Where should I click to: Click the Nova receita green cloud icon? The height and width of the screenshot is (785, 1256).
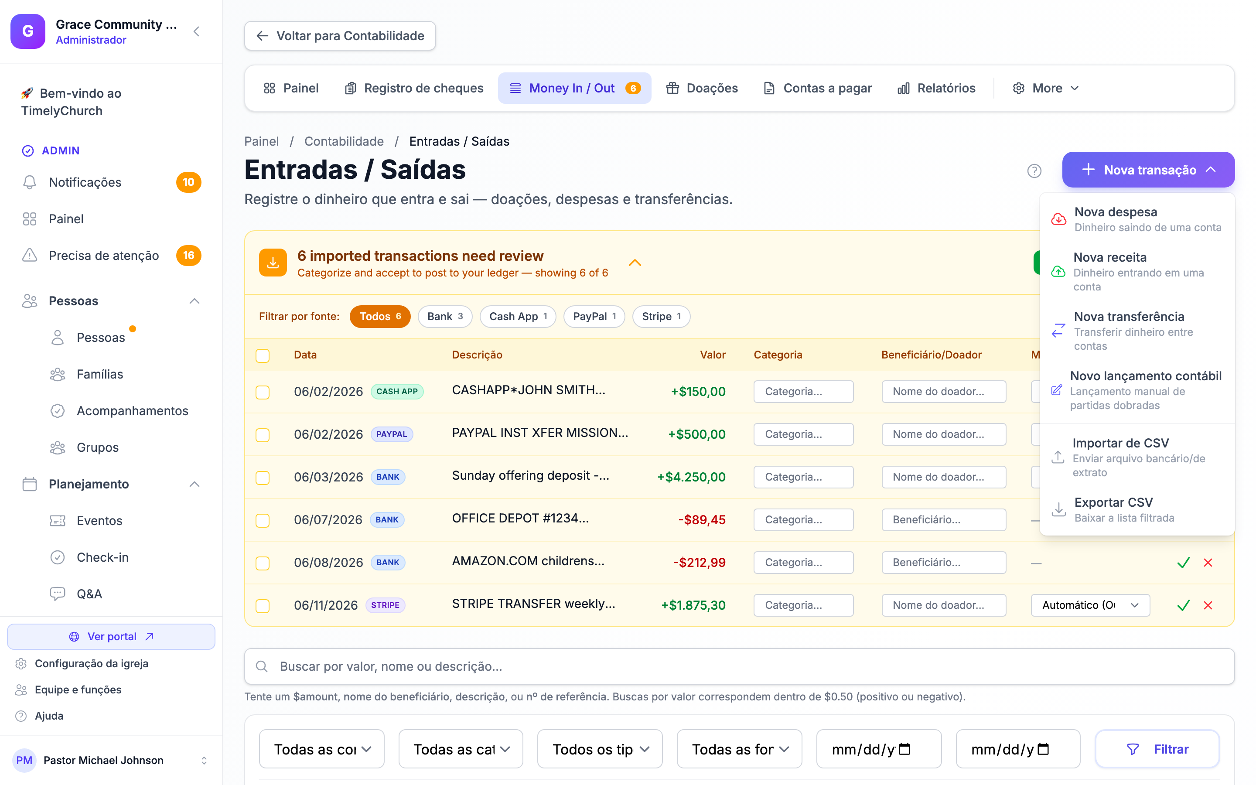click(x=1058, y=272)
